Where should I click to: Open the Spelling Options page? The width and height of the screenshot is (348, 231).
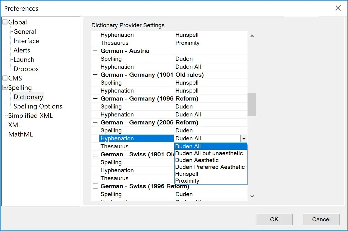38,106
